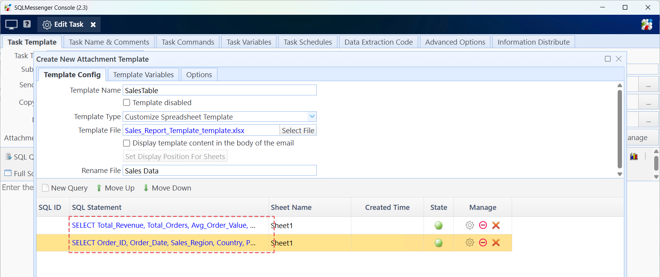Viewport: 660px width, 277px height.
Task: Open settings gear for Total_Revenue query row
Action: pos(470,225)
